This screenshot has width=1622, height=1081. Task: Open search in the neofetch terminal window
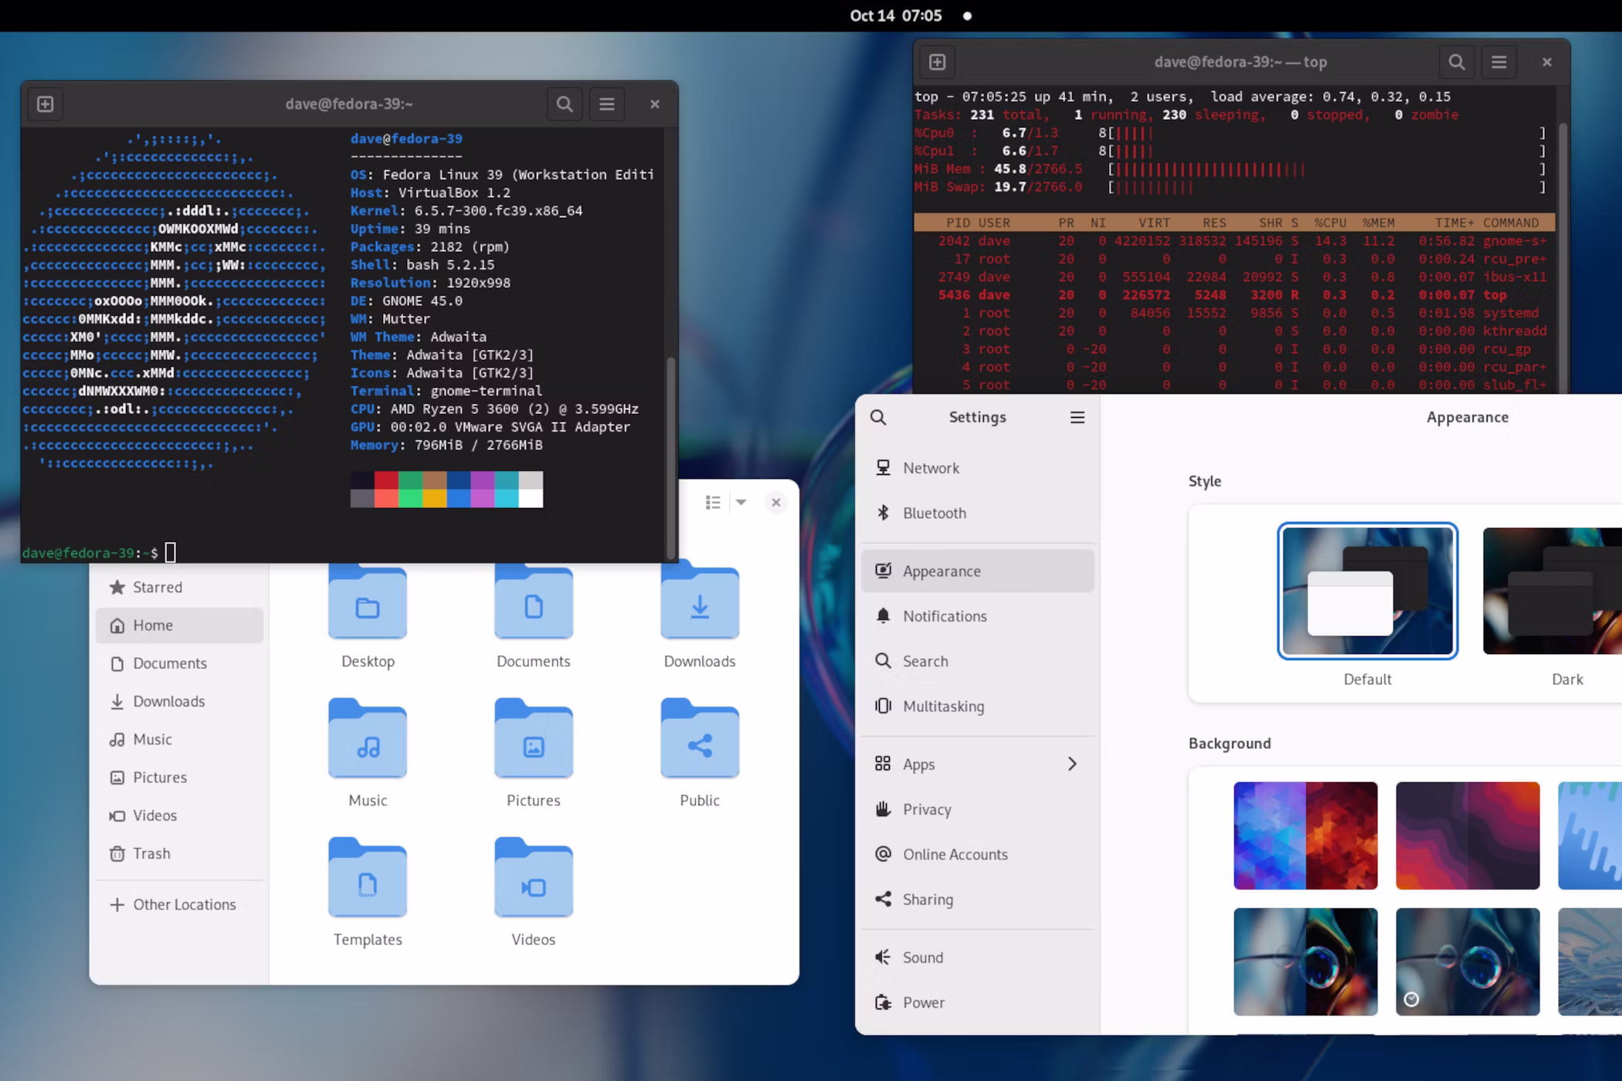[x=565, y=104]
